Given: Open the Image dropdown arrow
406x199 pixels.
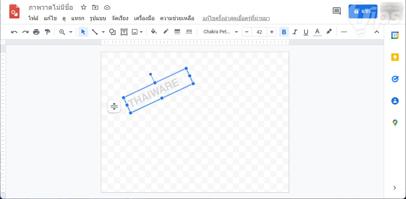Looking at the screenshot, I should (141, 32).
